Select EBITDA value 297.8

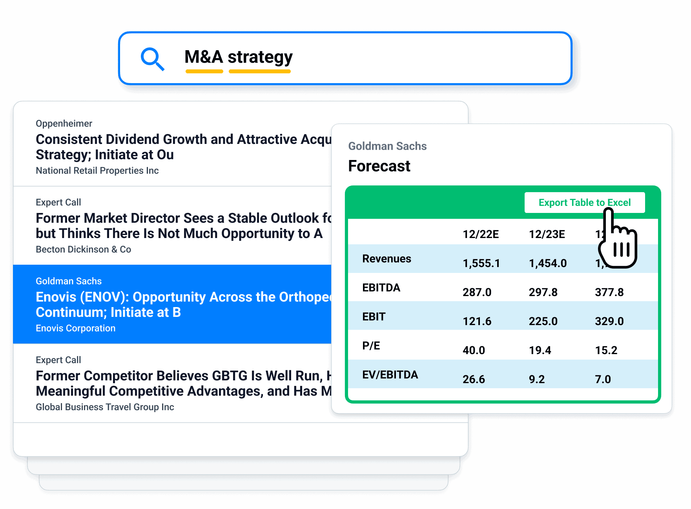click(543, 292)
